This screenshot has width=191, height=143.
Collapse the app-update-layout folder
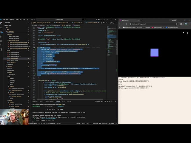click(x=14, y=41)
